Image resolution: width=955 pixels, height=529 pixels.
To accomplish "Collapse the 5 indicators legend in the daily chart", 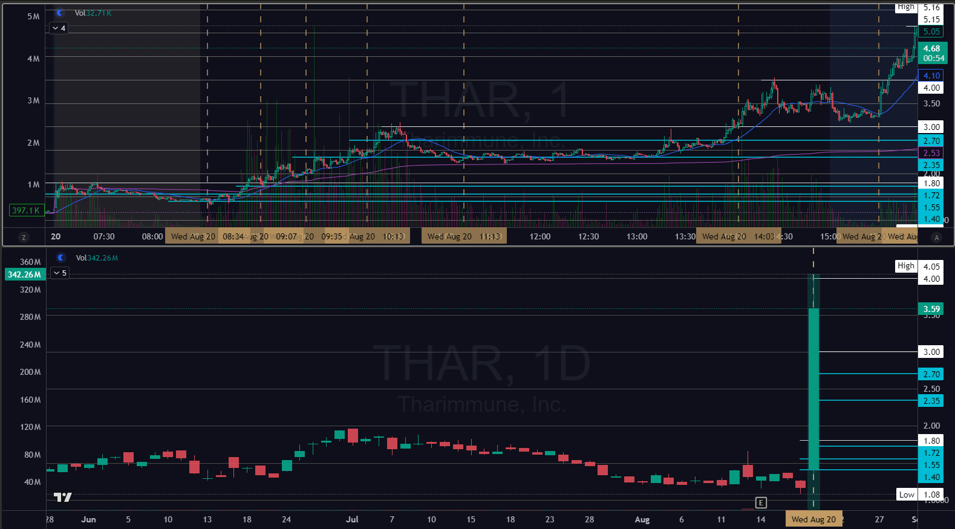I will pyautogui.click(x=59, y=273).
